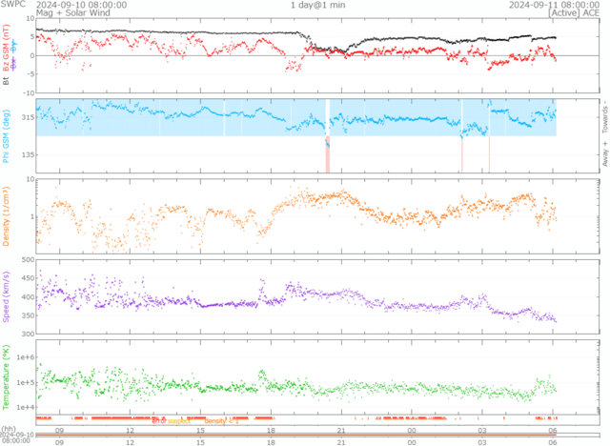Click the pink shaded bar in Phi panel
This screenshot has height=446, width=610.
pyautogui.click(x=327, y=157)
